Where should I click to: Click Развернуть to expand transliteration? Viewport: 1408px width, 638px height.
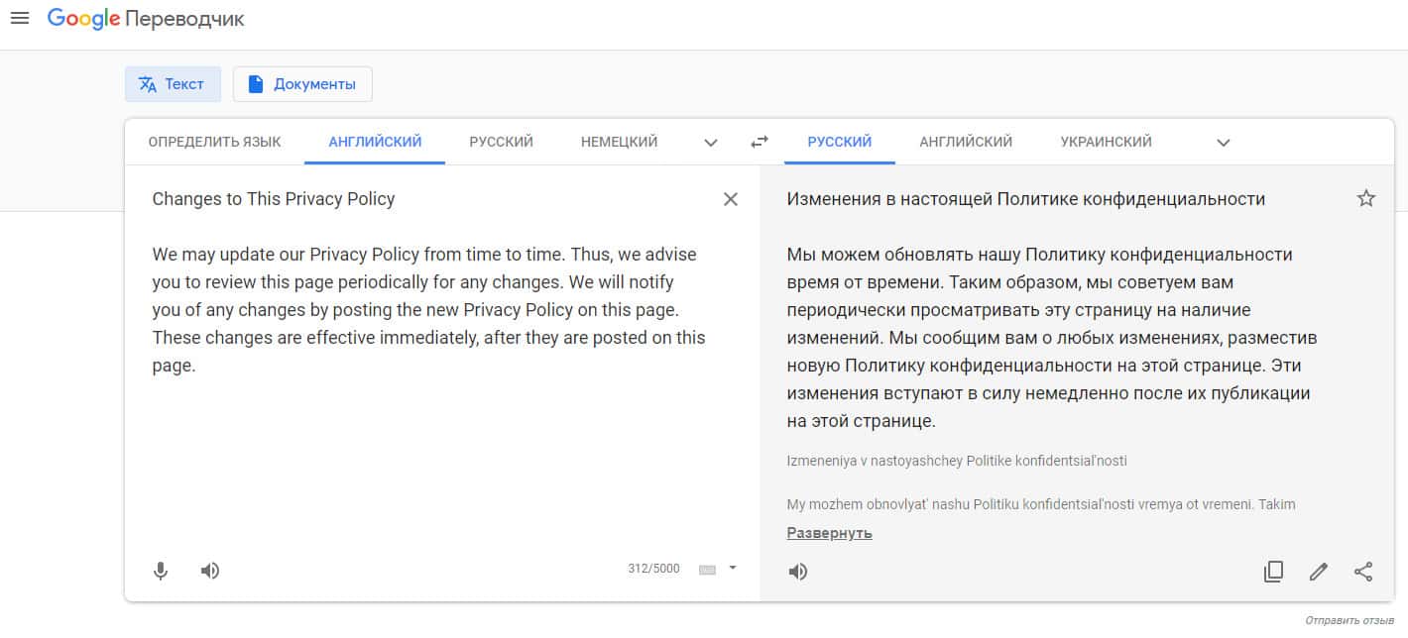[829, 533]
